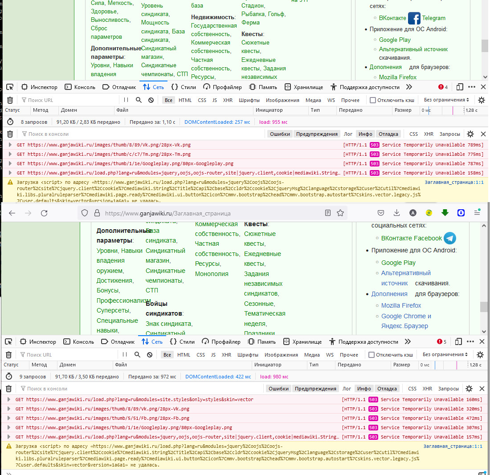Toggle reader view icon in the address bar
The image size is (490, 475).
tap(327, 213)
